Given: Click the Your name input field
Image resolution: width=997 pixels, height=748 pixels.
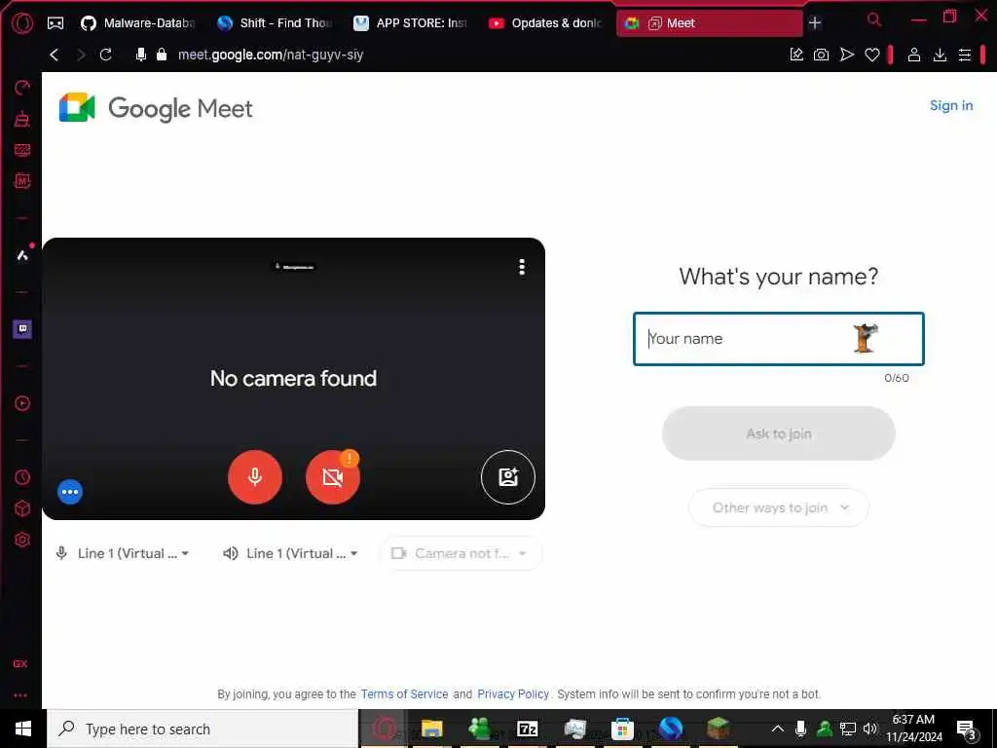Looking at the screenshot, I should 778,338.
